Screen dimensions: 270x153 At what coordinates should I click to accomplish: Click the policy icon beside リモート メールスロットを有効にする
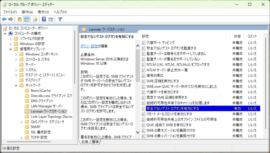tap(143, 114)
